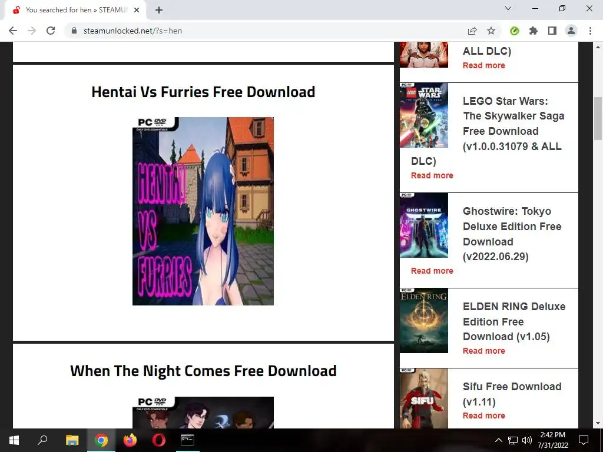Open ELDEN RING cover thumbnail
Screen dimensions: 603x452
(x=424, y=321)
